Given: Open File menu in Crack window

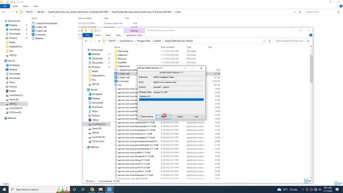Looking at the screenshot, I should [x=5, y=6].
